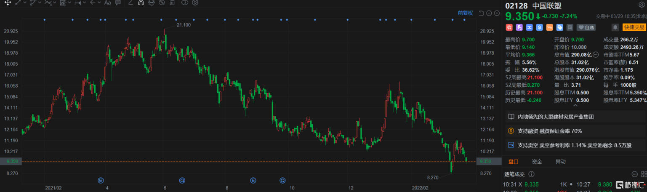Viewport: 647px width, 192px height.
Task: Switch to the 资金 tab
Action: (x=537, y=162)
